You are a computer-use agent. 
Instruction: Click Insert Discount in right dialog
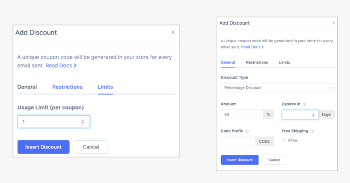(x=239, y=160)
